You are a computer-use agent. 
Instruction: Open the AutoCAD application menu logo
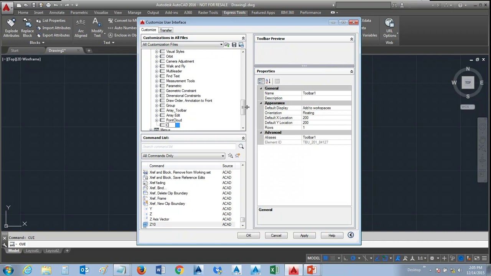point(7,7)
